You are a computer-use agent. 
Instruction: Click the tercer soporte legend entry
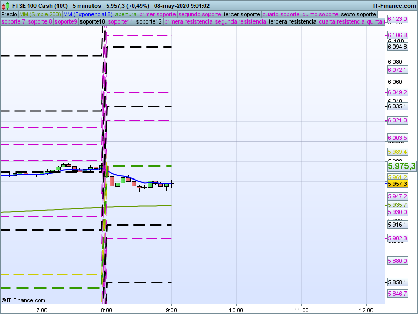coord(241,14)
